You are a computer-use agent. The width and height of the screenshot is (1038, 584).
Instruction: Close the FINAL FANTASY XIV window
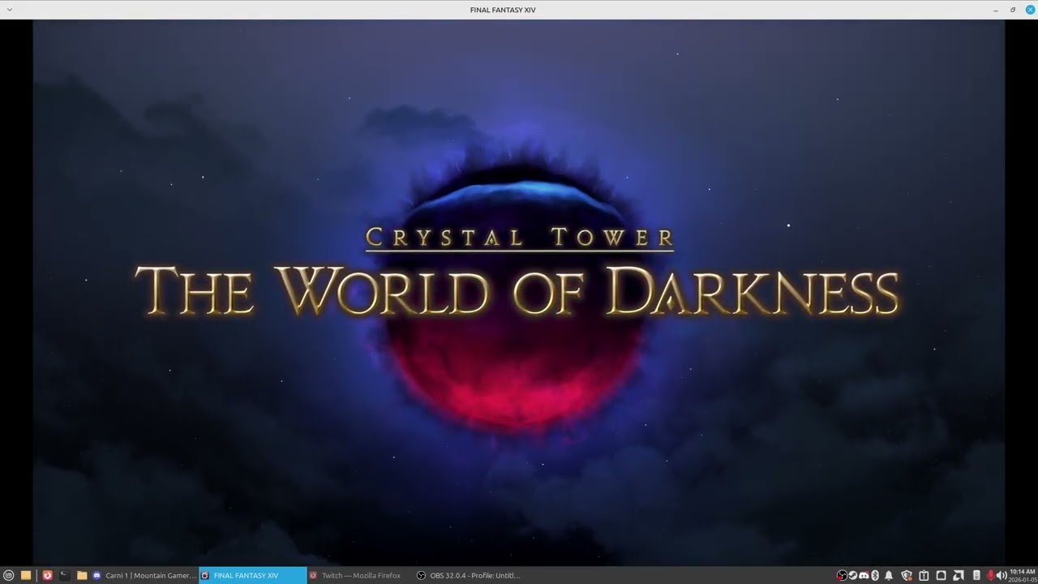pyautogui.click(x=1031, y=10)
